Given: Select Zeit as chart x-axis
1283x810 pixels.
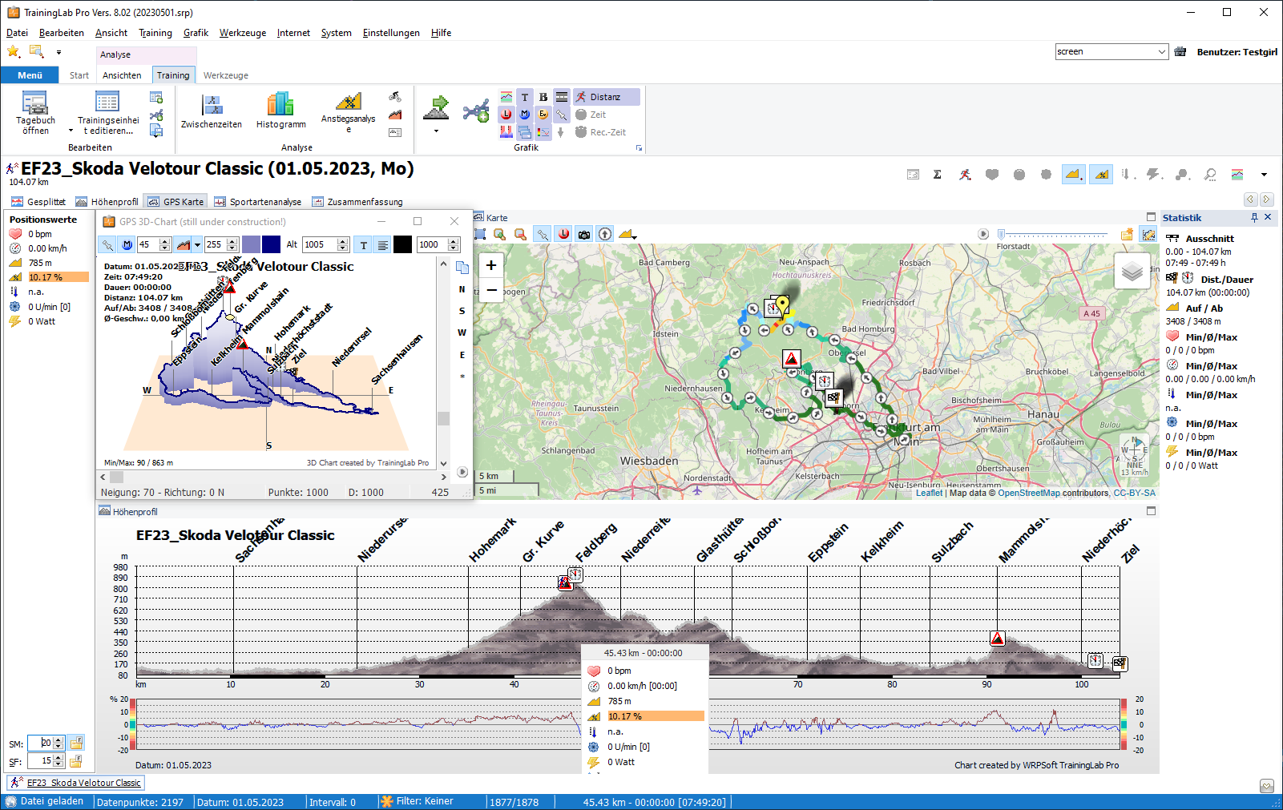Looking at the screenshot, I should coord(591,115).
